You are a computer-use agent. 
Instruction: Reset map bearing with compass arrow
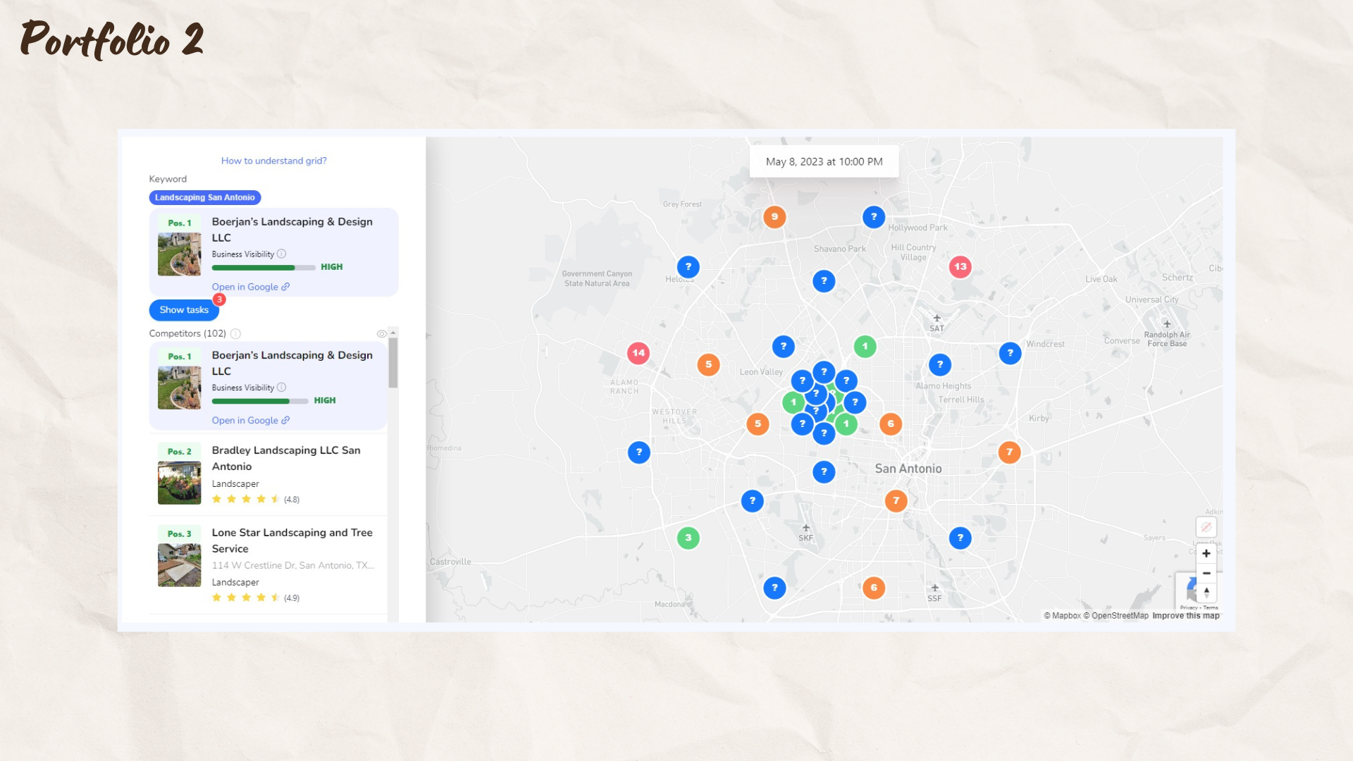tap(1206, 592)
